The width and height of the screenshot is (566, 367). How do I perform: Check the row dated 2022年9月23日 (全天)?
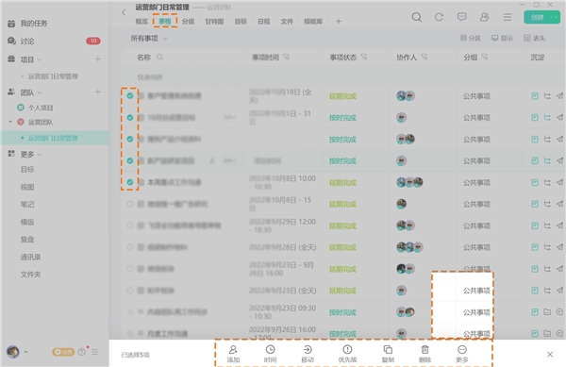(x=130, y=291)
